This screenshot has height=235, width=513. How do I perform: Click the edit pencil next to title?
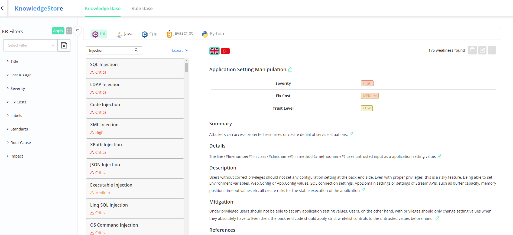tap(290, 69)
